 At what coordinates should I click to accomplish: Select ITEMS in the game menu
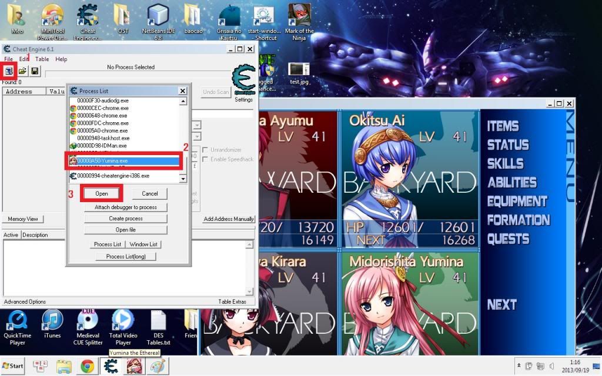503,126
